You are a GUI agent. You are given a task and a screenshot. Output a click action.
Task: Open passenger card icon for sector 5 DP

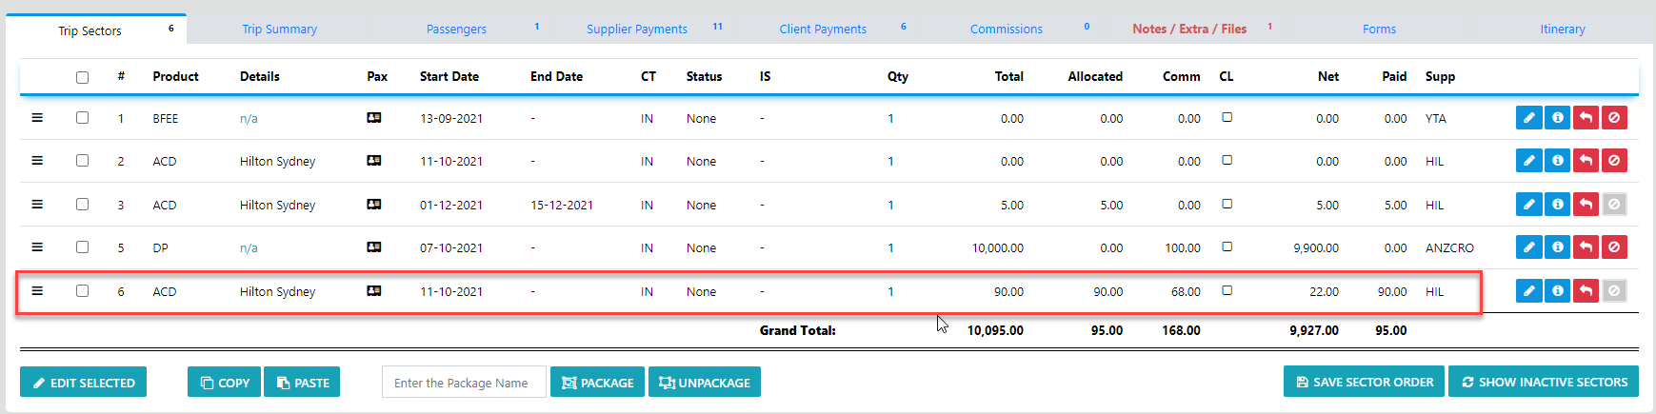tap(374, 247)
